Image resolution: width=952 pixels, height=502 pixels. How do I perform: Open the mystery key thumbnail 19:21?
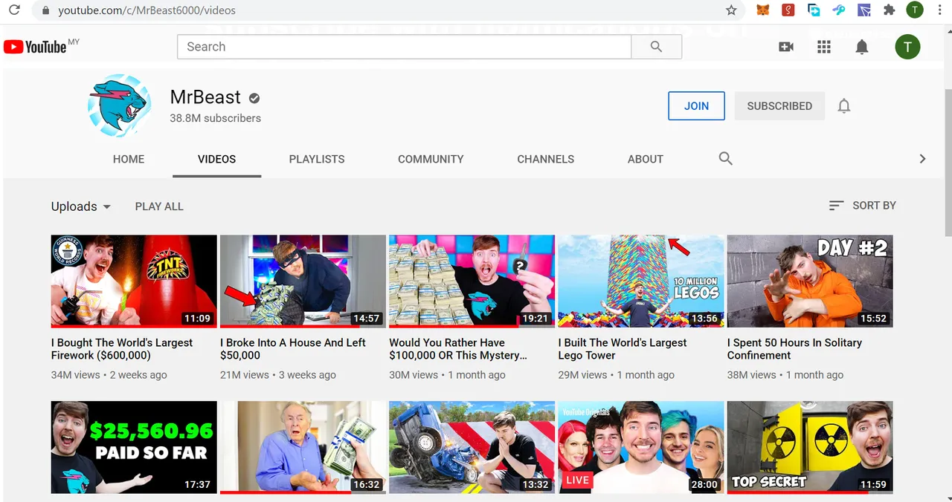point(472,281)
